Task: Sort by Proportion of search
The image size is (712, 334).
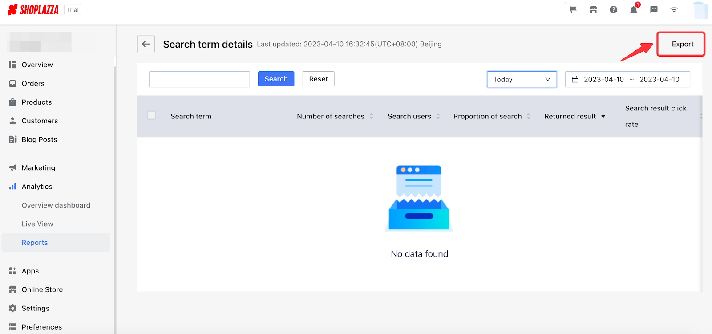Action: click(529, 116)
